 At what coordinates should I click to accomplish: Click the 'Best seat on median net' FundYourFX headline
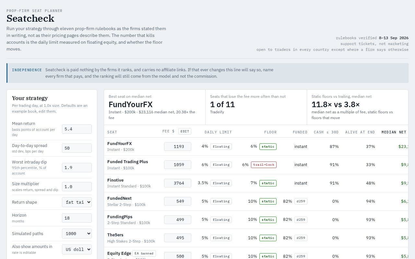[131, 105]
